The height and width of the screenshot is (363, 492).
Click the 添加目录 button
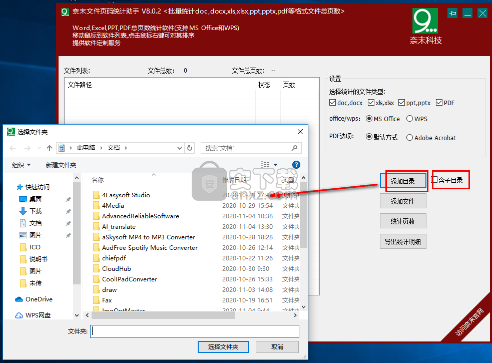click(402, 181)
